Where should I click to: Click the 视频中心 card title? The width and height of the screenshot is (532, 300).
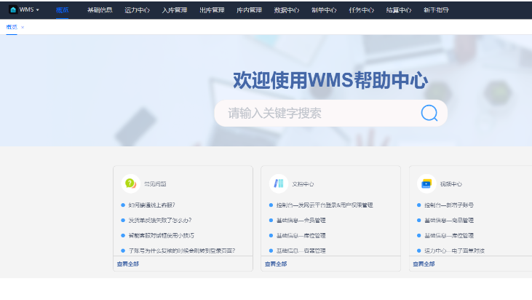click(x=451, y=184)
